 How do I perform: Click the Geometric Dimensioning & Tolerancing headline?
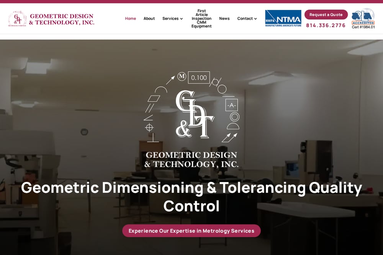coord(191,197)
